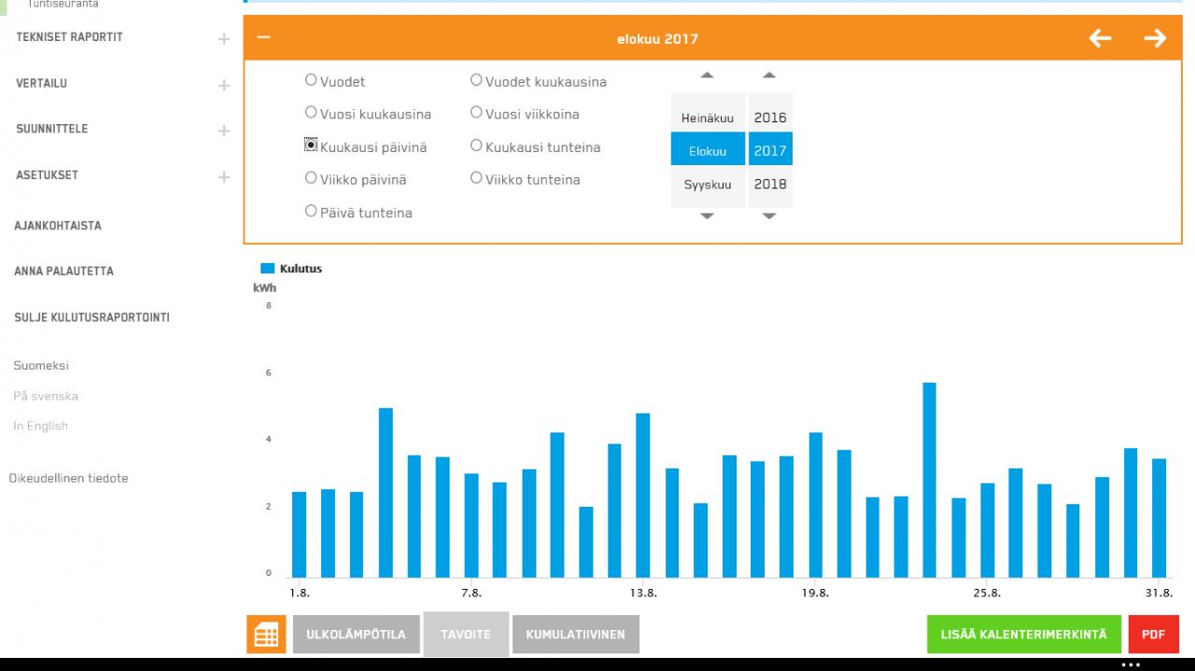Collapse the date panel with minus icon
Viewport: 1195px width, 671px height.
point(264,38)
